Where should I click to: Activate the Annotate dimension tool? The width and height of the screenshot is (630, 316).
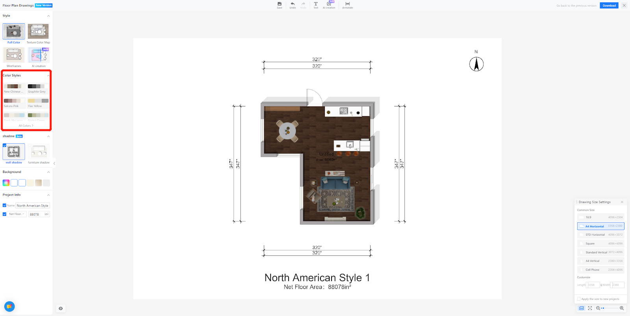(348, 5)
